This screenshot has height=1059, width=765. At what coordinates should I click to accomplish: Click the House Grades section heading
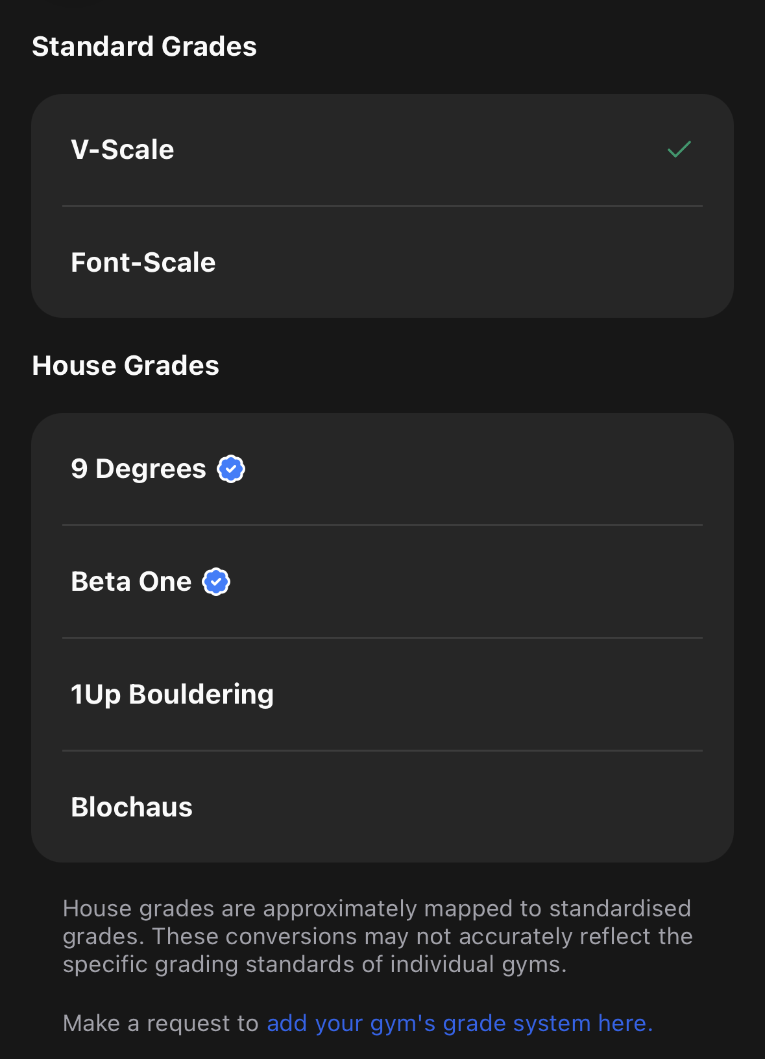pos(126,366)
